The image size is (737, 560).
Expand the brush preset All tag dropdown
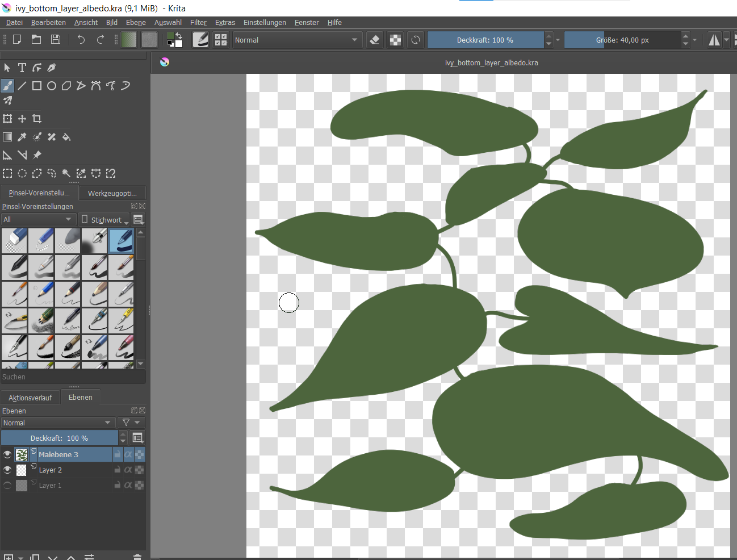coord(38,219)
